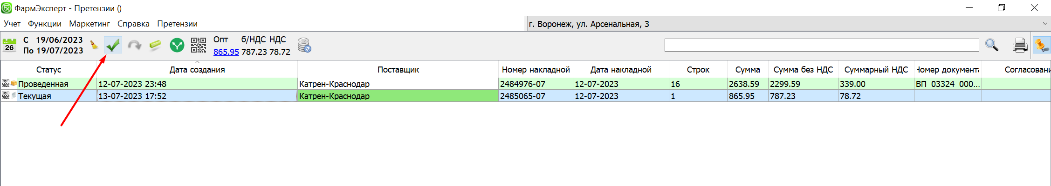Toggle the pushpin pin button
The width and height of the screenshot is (1051, 186).
coord(1041,45)
